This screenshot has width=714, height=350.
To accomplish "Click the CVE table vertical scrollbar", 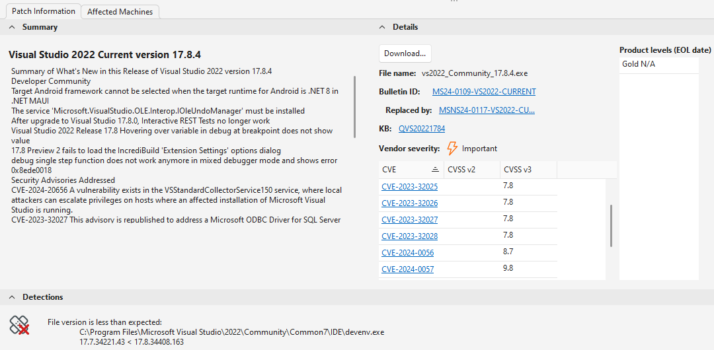I will click(x=611, y=226).
